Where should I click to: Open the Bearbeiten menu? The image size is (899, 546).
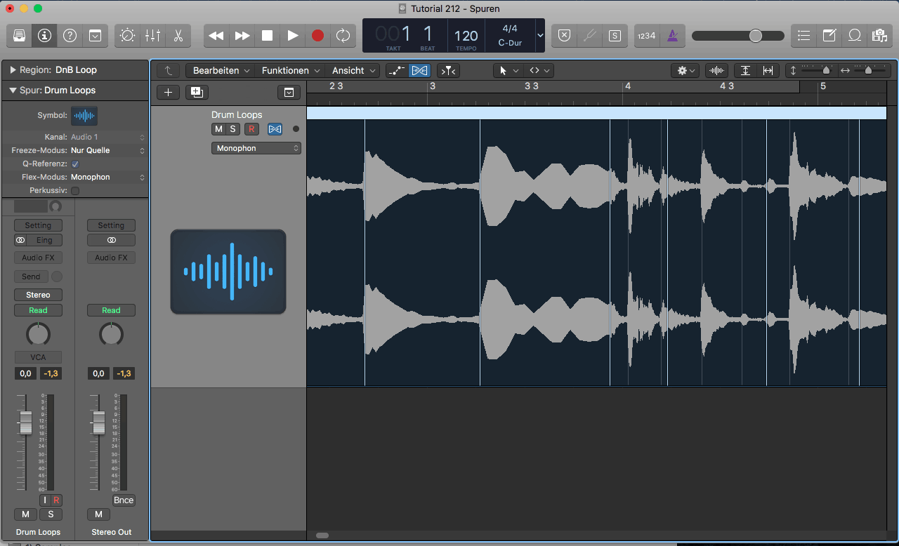coord(216,70)
